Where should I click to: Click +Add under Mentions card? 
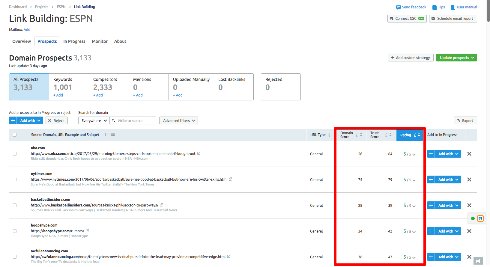(138, 95)
